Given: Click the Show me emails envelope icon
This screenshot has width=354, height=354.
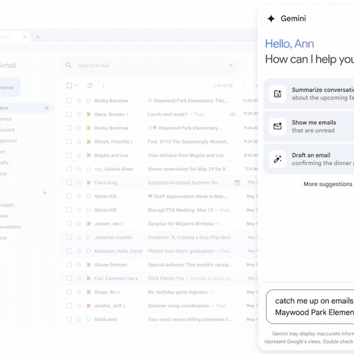Looking at the screenshot, I should [277, 126].
